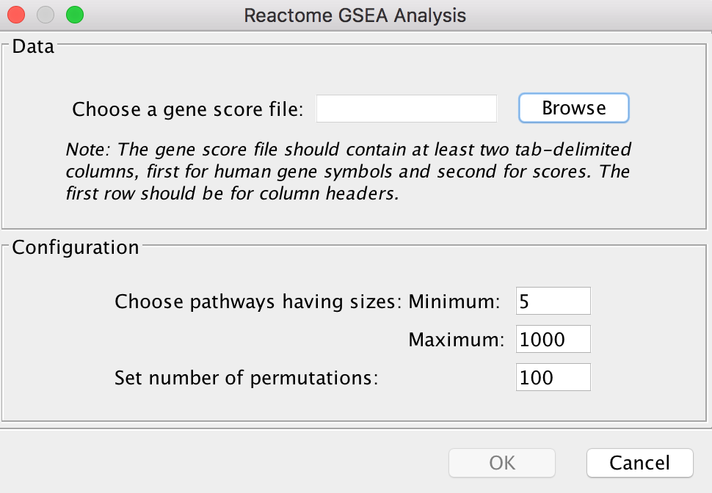Close the window with the red button
Screen dimensions: 712x493
tap(16, 15)
